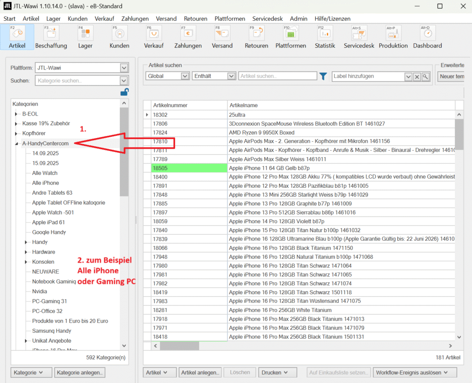The height and width of the screenshot is (383, 472).
Task: Click in the Artikel suchen input field
Action: pos(277,76)
